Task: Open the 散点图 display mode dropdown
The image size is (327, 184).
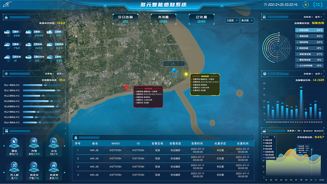Action: pos(247,20)
